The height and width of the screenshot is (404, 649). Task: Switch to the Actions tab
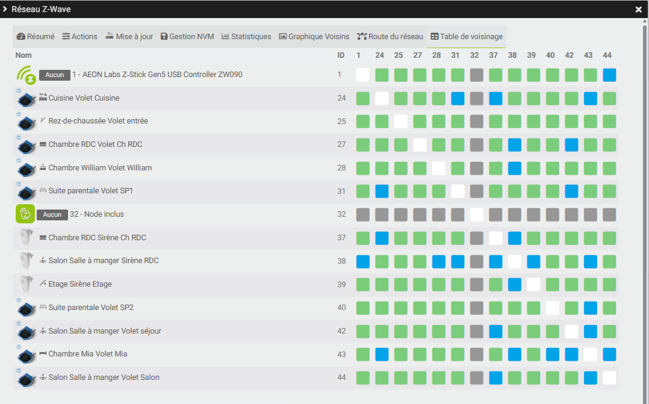point(79,37)
